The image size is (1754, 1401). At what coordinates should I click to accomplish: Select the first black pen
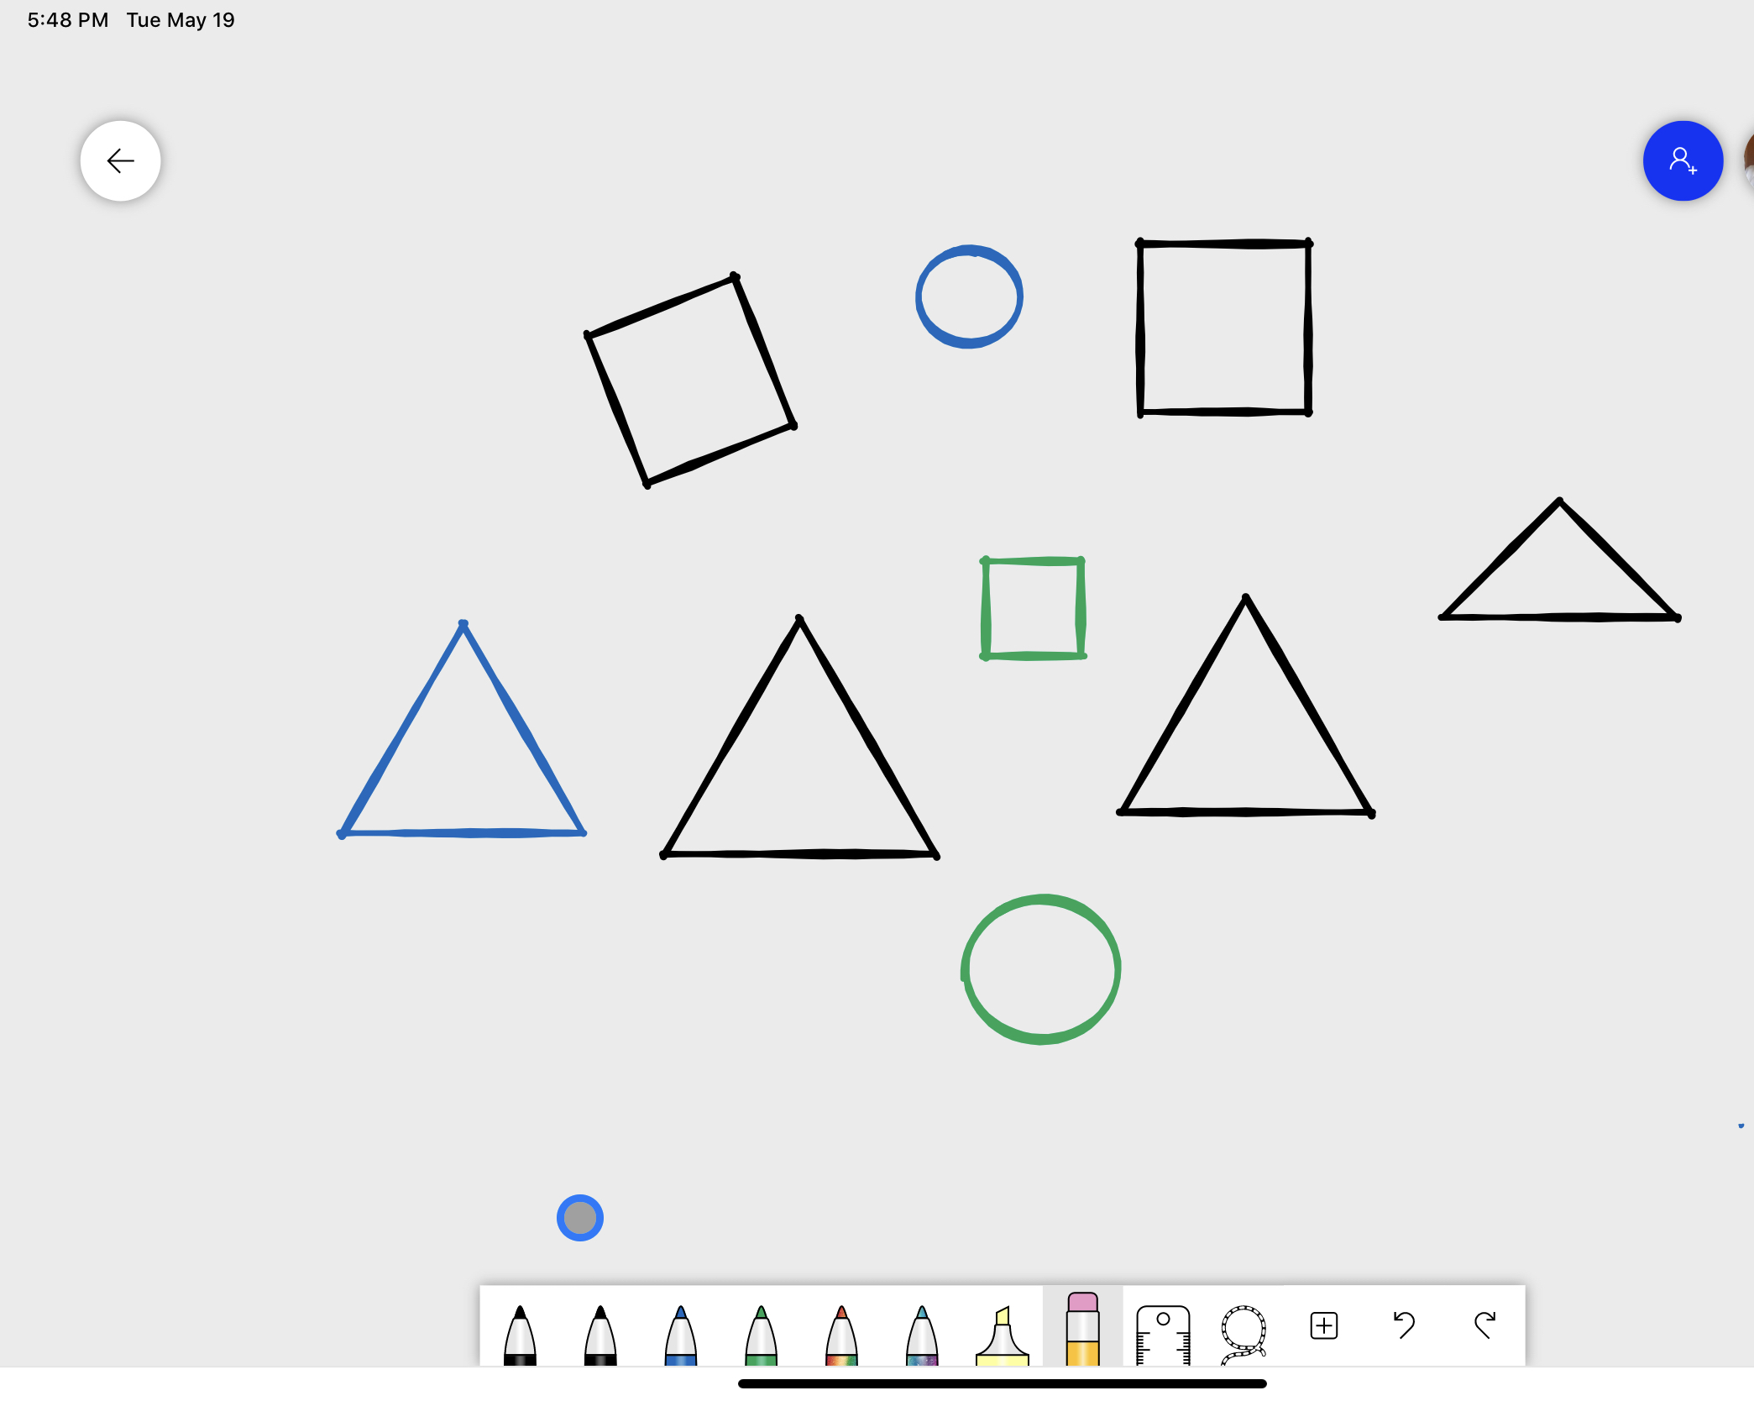tap(520, 1334)
